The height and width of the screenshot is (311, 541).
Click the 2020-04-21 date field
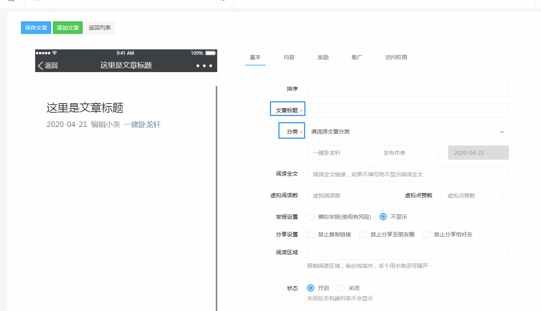pos(478,153)
